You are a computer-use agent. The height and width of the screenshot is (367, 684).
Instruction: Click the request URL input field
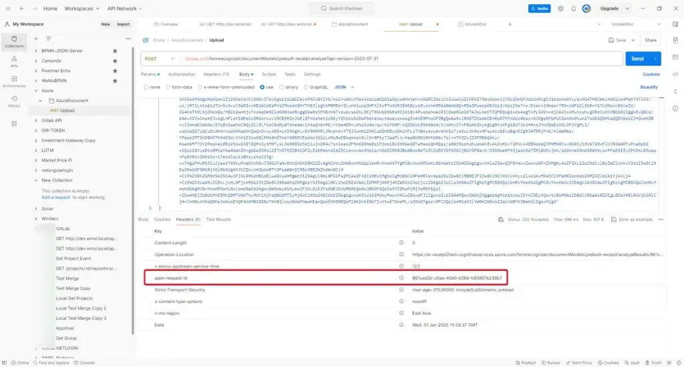[401, 59]
